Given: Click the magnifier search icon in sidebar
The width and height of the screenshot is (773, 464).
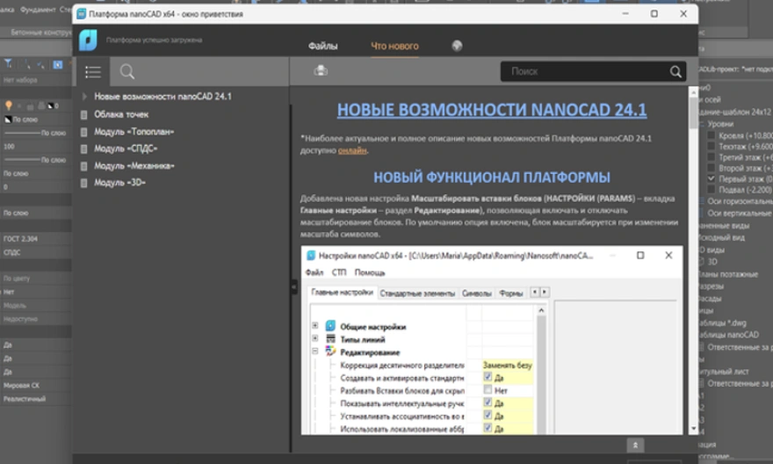Looking at the screenshot, I should (x=128, y=72).
